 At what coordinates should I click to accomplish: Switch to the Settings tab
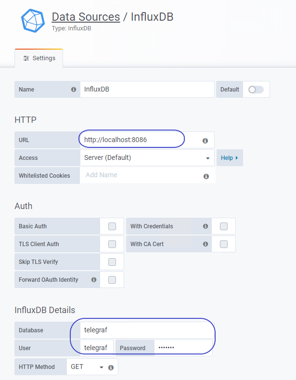39,58
